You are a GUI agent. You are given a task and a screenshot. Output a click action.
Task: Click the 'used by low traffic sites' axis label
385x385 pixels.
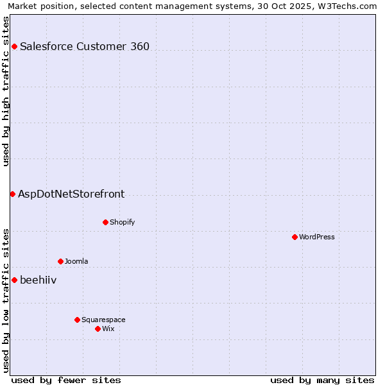6,300
